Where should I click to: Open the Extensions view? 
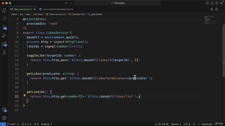(x=4, y=44)
